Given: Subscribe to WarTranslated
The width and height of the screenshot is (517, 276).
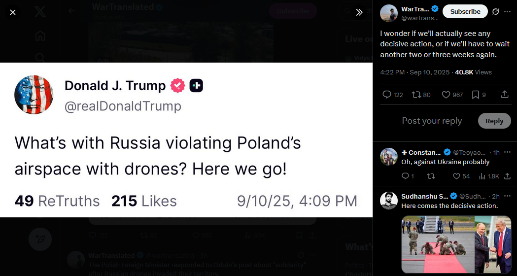Looking at the screenshot, I should (x=465, y=11).
